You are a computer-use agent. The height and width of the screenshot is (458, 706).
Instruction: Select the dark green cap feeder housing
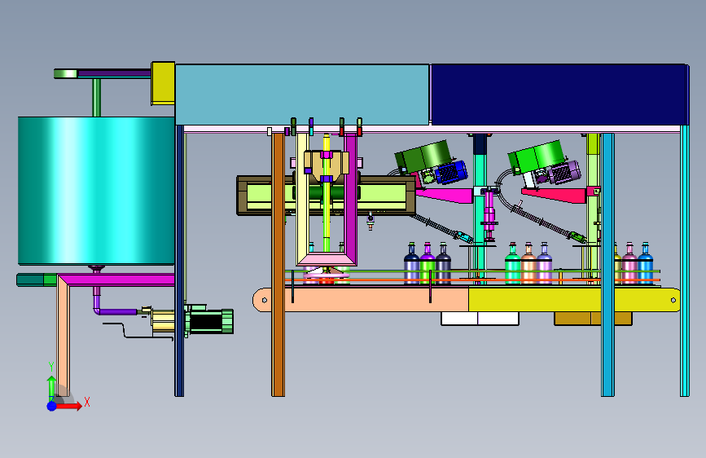(x=423, y=156)
